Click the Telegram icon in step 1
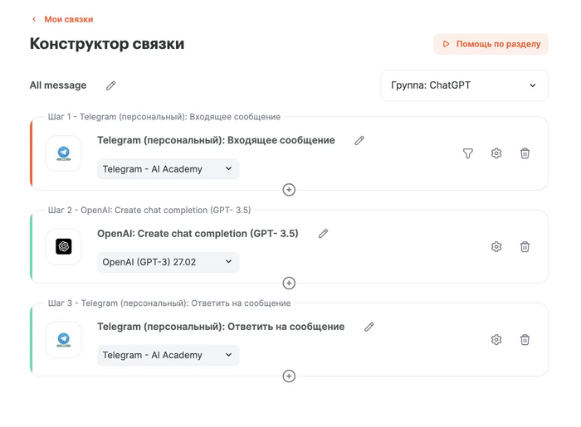The width and height of the screenshot is (581, 427). [64, 153]
